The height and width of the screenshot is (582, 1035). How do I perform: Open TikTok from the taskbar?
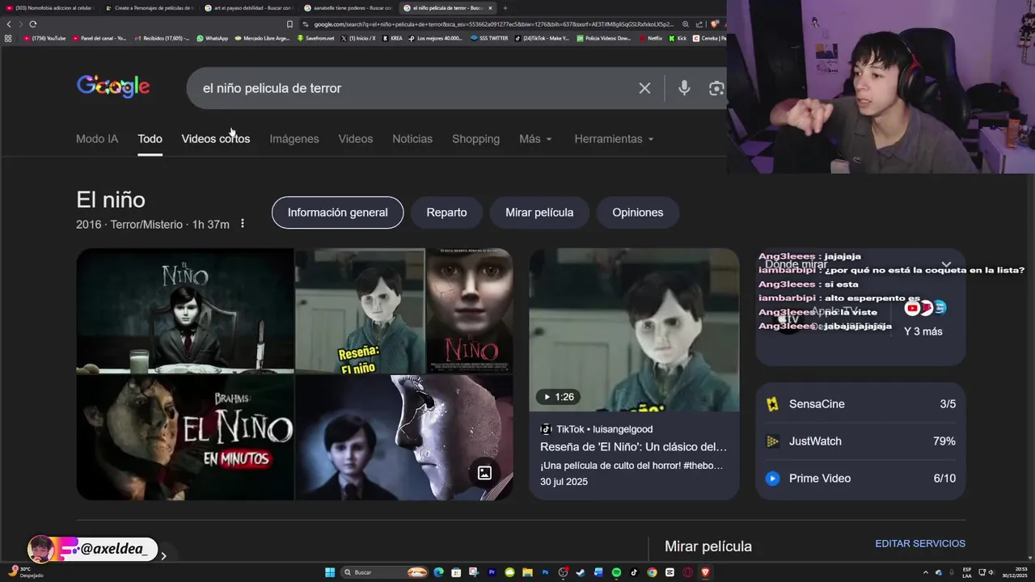[634, 572]
